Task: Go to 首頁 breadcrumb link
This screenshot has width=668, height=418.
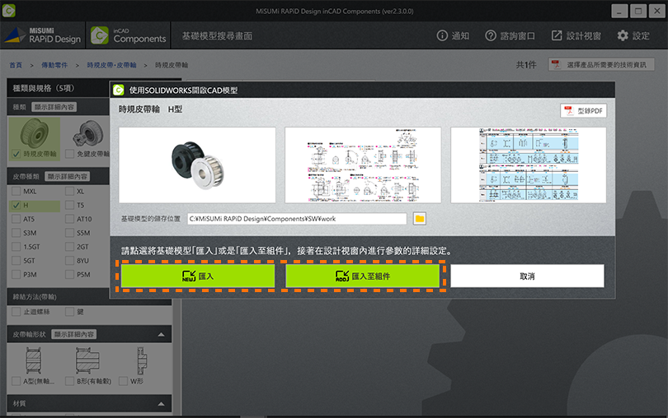Action: click(16, 65)
